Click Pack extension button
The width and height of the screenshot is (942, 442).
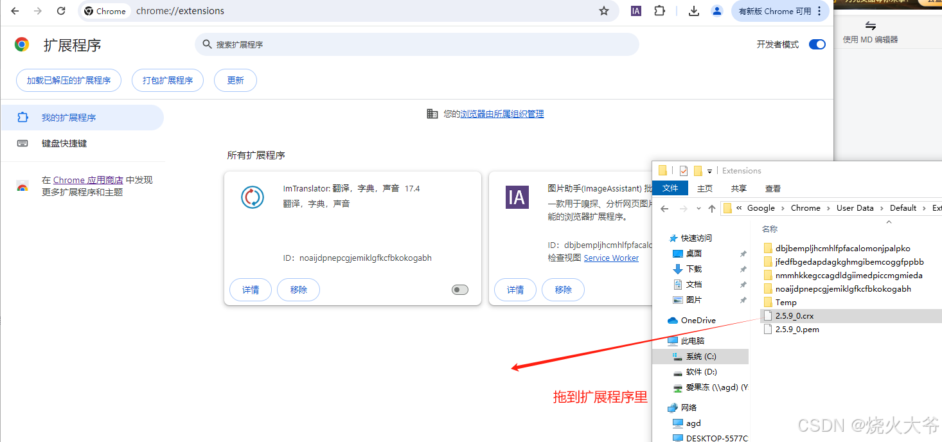point(168,80)
